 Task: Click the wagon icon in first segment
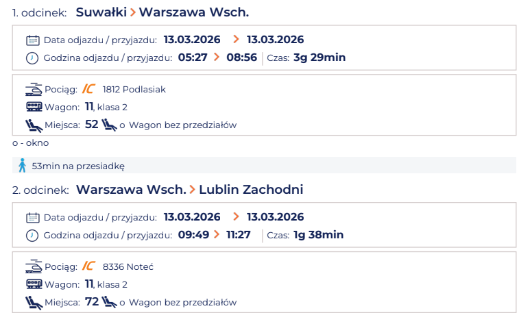[x=34, y=107]
